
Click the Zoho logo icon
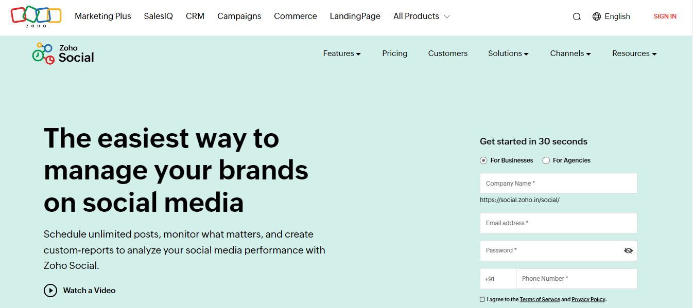(36, 16)
